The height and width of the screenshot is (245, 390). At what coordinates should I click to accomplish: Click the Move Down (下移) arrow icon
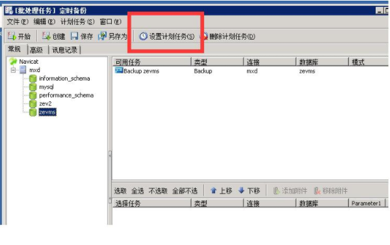coord(241,190)
